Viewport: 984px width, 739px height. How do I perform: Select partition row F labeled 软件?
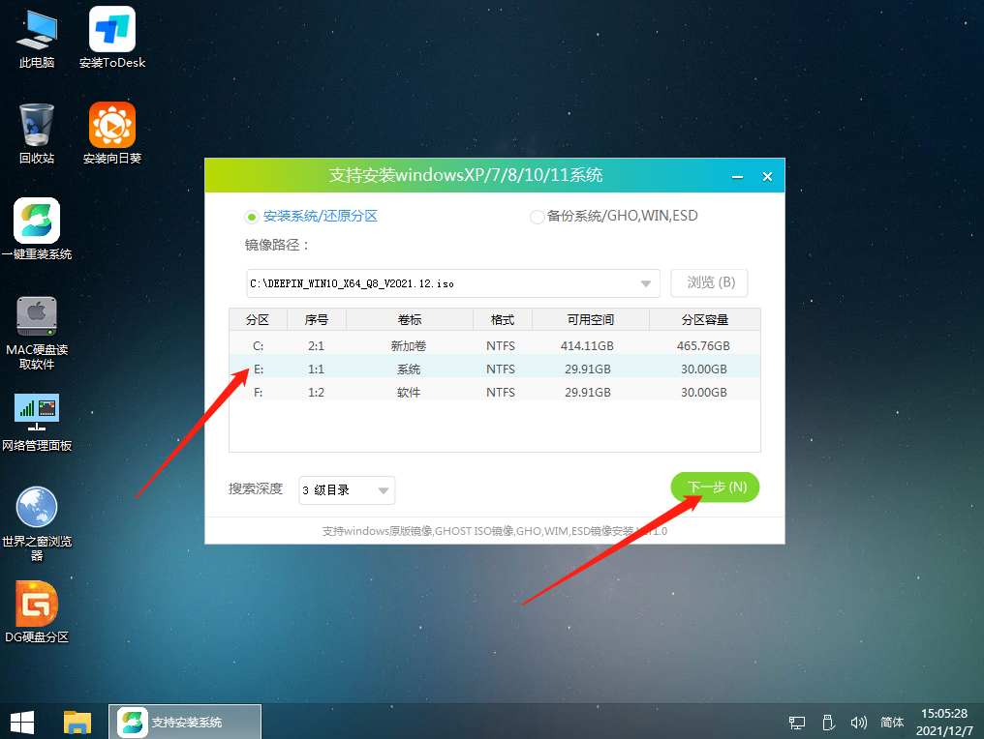point(407,391)
